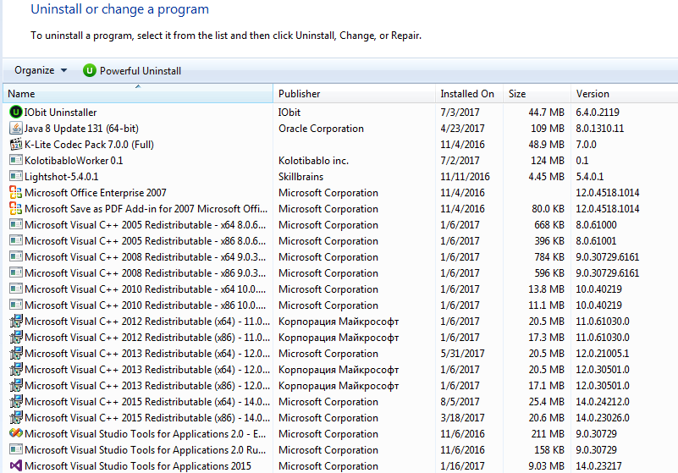Click the IObit Uninstaller program icon
The height and width of the screenshot is (473, 678).
(x=15, y=113)
